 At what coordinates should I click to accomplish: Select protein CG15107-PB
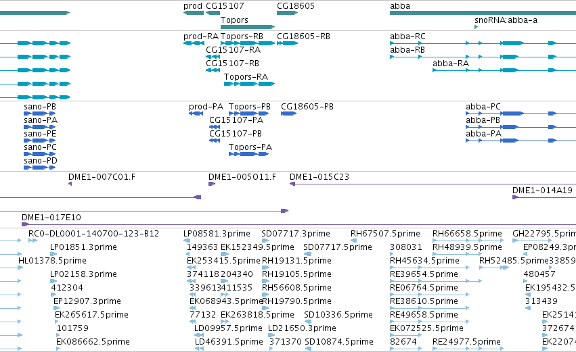pyautogui.click(x=215, y=141)
